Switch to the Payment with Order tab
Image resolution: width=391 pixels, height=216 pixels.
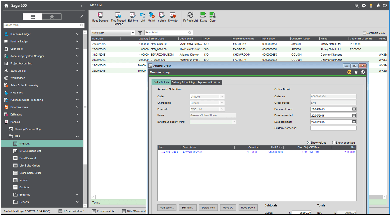point(209,82)
